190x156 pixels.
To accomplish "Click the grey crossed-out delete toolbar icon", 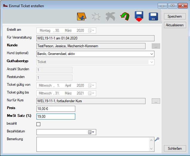I will (110, 17).
